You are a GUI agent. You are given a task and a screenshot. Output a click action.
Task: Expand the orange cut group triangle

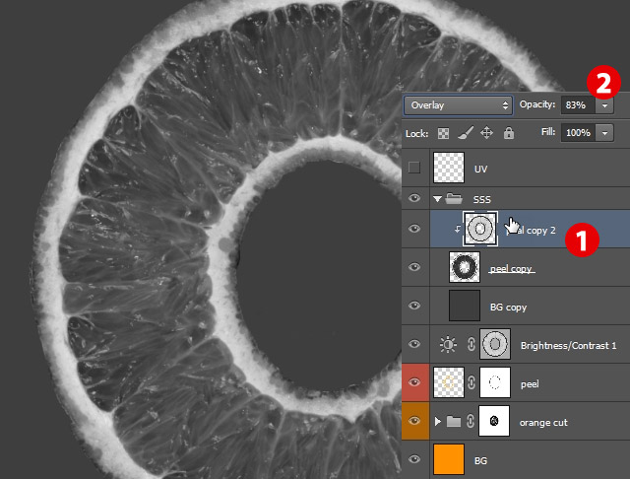pos(437,421)
